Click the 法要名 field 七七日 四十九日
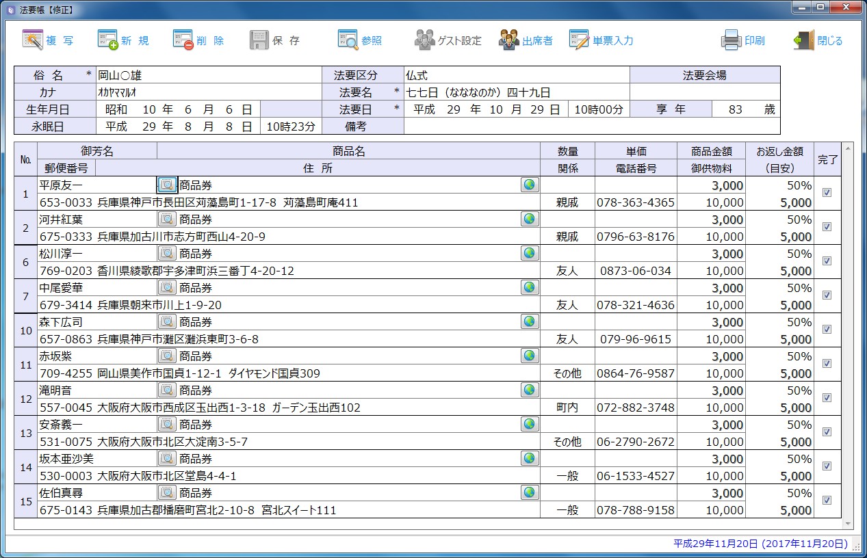Screen dimensions: 867x558 point(516,92)
